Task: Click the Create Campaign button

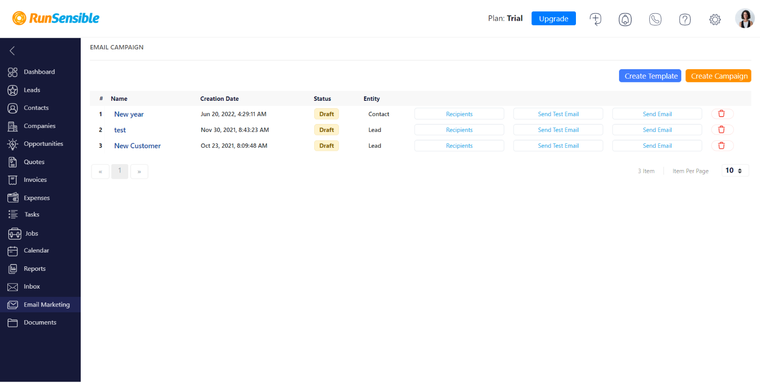Action: tap(718, 76)
